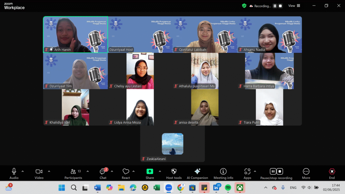Viewport: 345px width, 194px height.
Task: Open the Participants list showing 13 attendees
Action: [x=73, y=172]
